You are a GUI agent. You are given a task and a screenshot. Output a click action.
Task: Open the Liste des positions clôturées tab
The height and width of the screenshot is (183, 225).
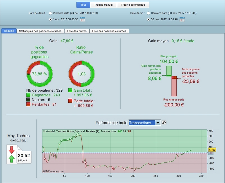tap(109, 31)
